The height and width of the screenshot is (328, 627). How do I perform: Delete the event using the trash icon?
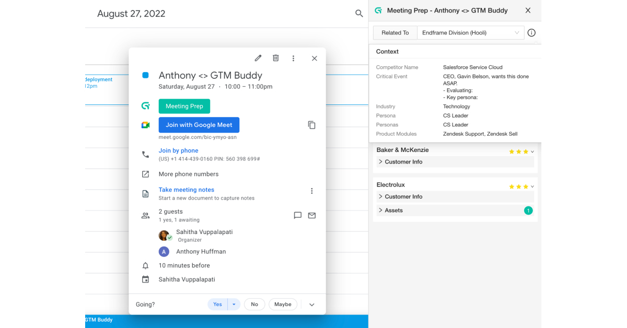(275, 58)
